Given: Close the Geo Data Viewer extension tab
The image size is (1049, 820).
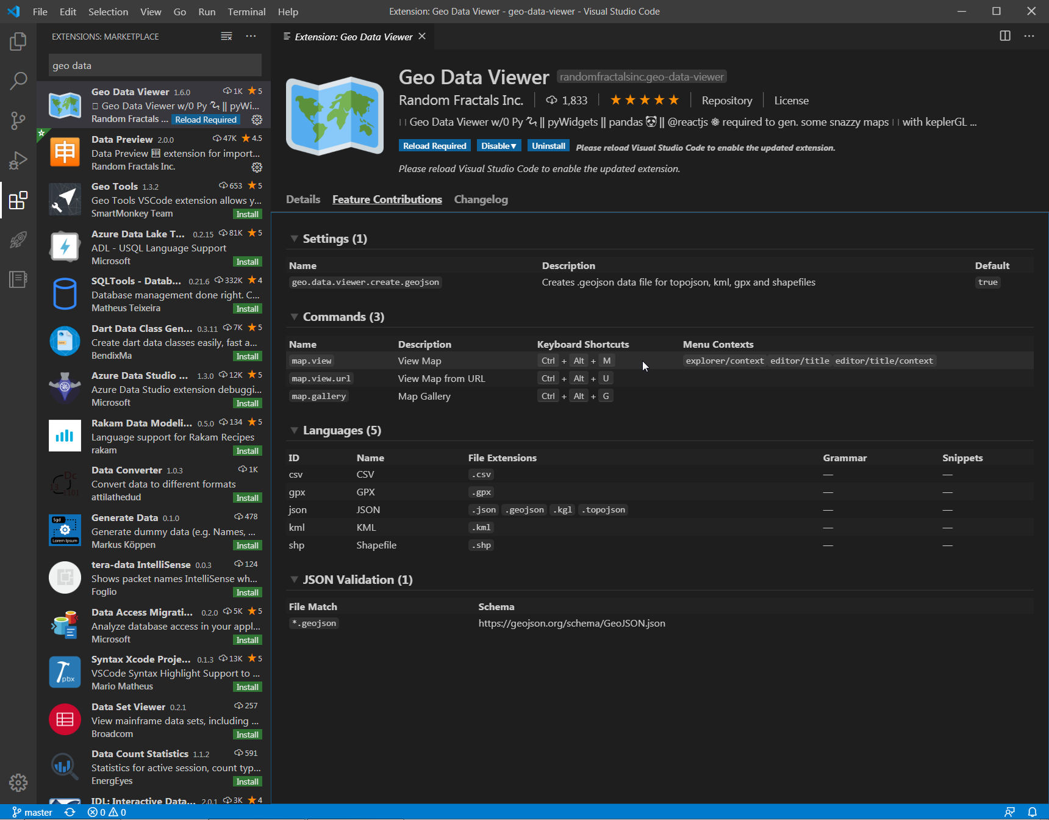Looking at the screenshot, I should 422,37.
